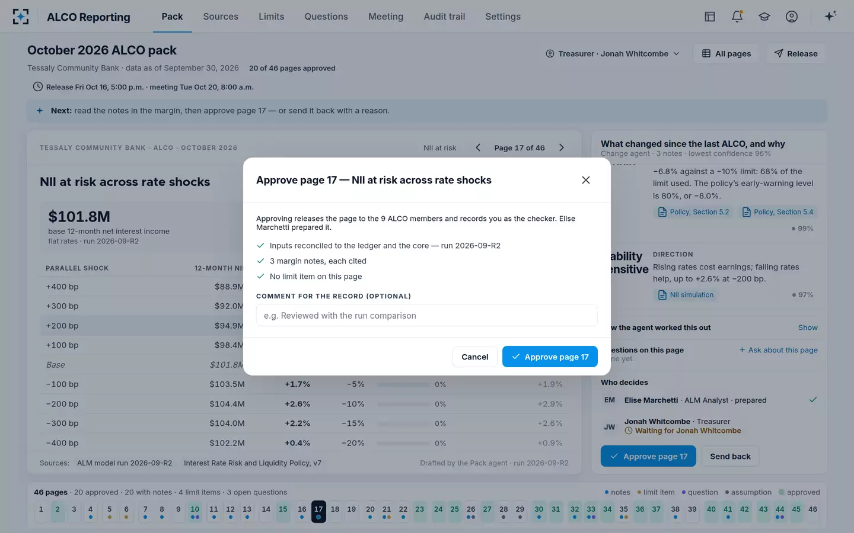Select page 26 in the page strip
Screen dimensions: 854x533
pyautogui.click(x=471, y=512)
